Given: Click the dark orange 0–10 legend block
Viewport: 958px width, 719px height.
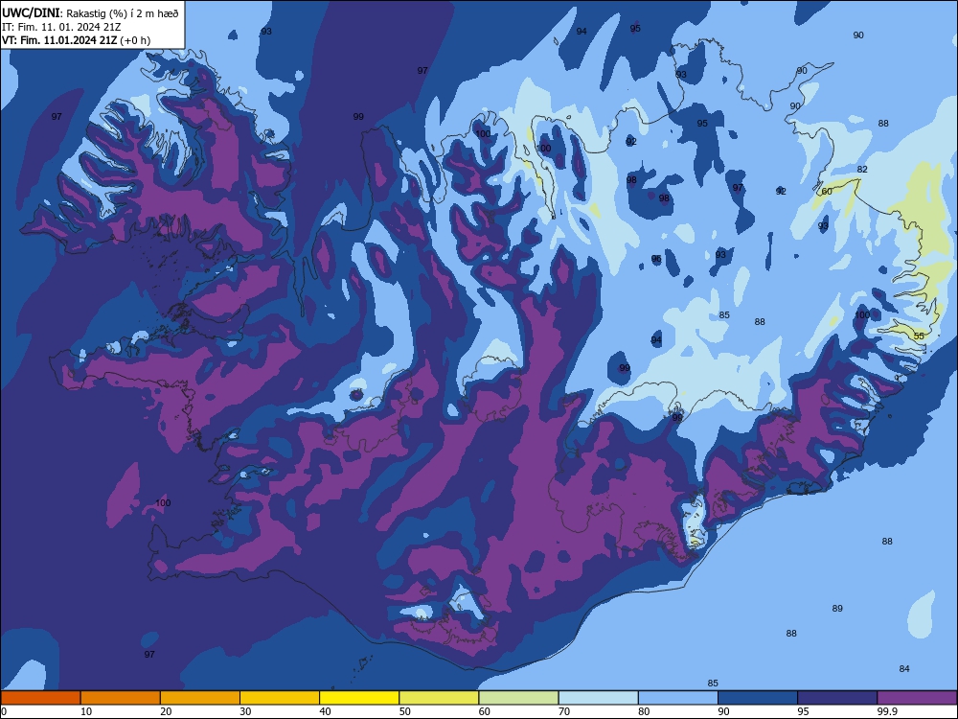Looking at the screenshot, I should click(41, 698).
